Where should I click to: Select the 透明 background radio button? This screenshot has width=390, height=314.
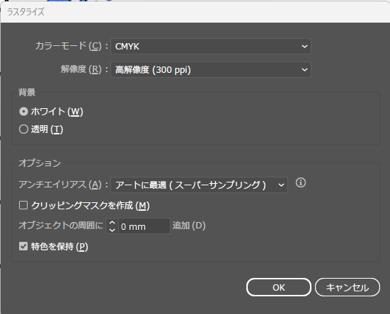[23, 129]
